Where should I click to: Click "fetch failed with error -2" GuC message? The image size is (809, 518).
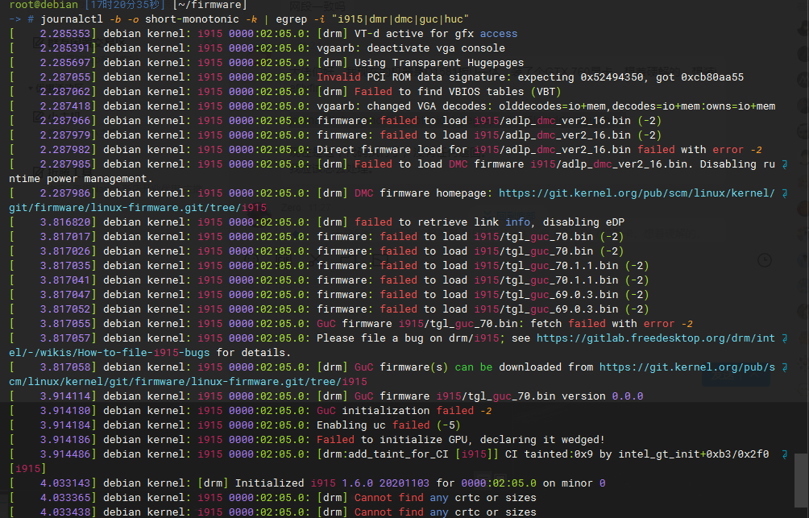coord(612,324)
